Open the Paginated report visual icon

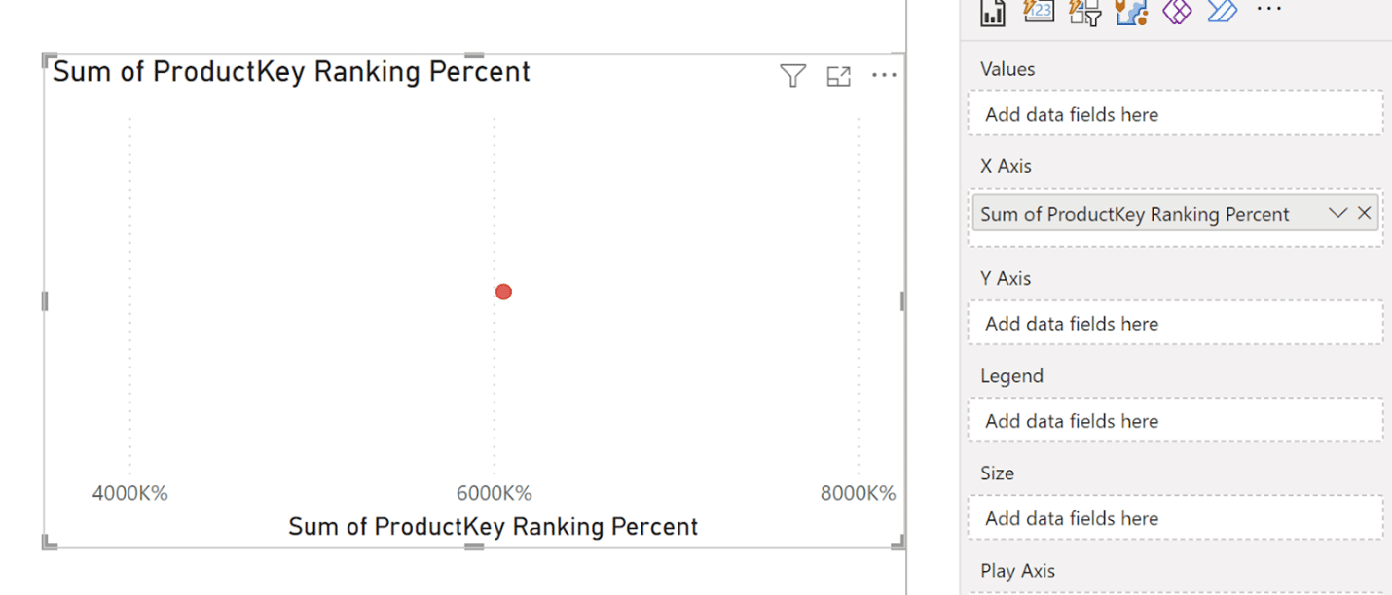(993, 12)
